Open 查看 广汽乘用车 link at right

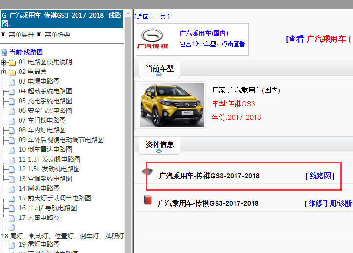318,39
